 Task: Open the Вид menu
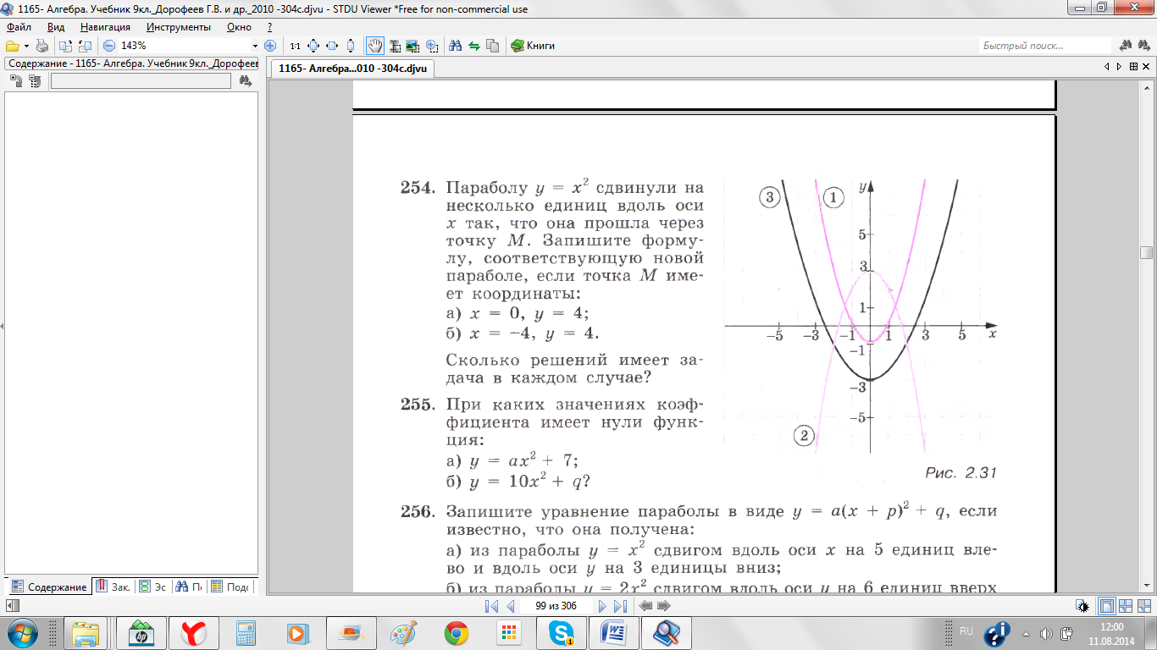click(x=56, y=27)
